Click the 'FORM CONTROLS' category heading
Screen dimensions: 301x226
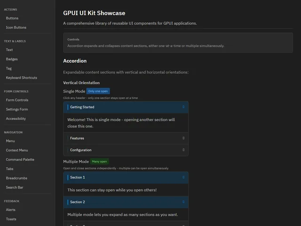point(16,91)
